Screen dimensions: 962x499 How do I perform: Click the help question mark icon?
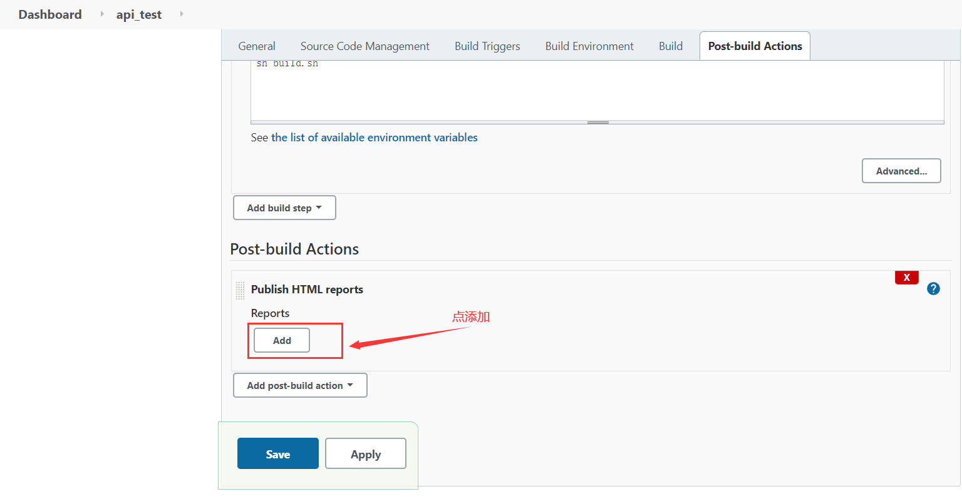[933, 288]
